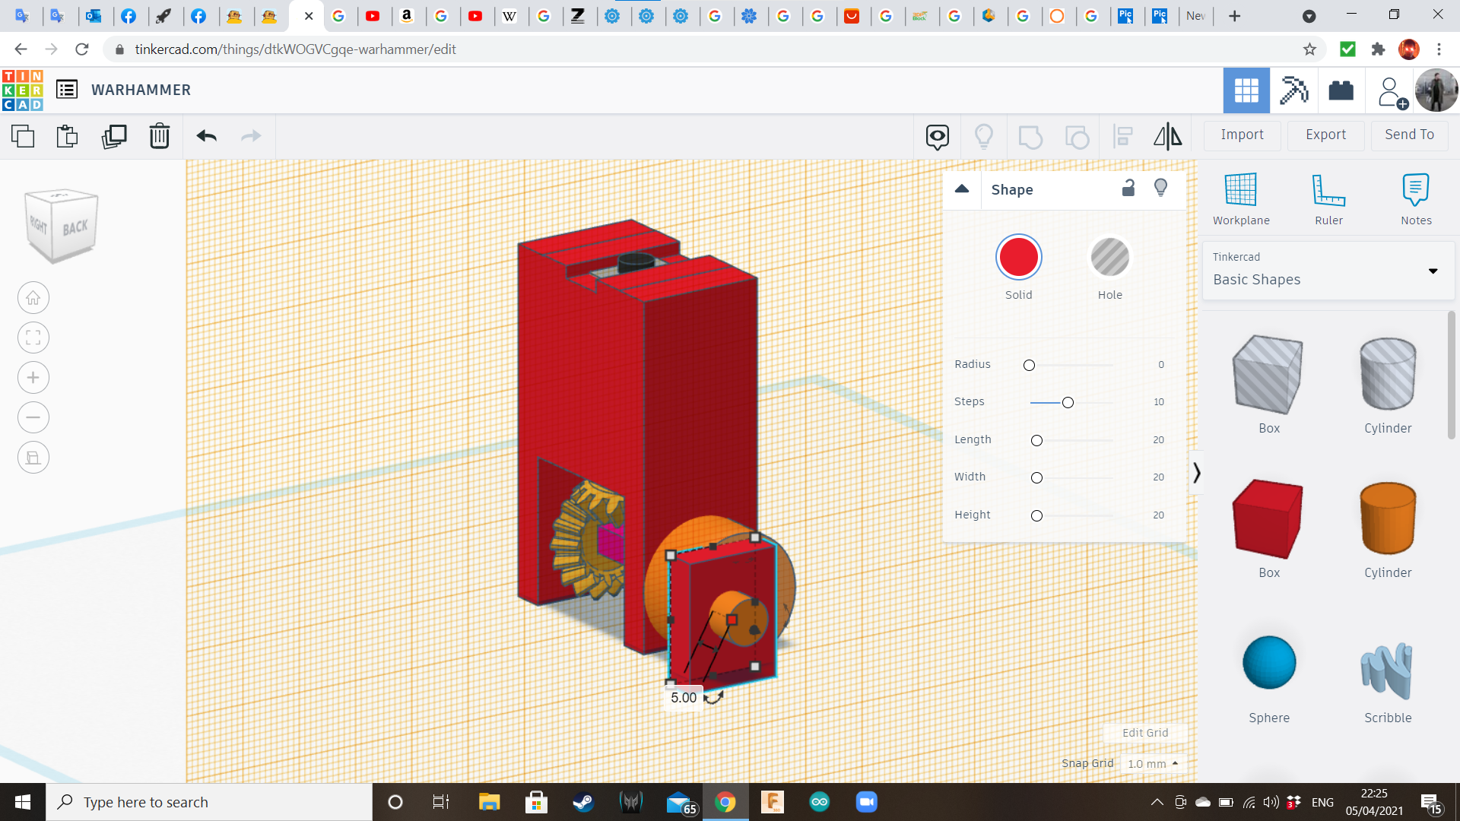Open the Snap Grid 1.0 mm dropdown

1153,763
